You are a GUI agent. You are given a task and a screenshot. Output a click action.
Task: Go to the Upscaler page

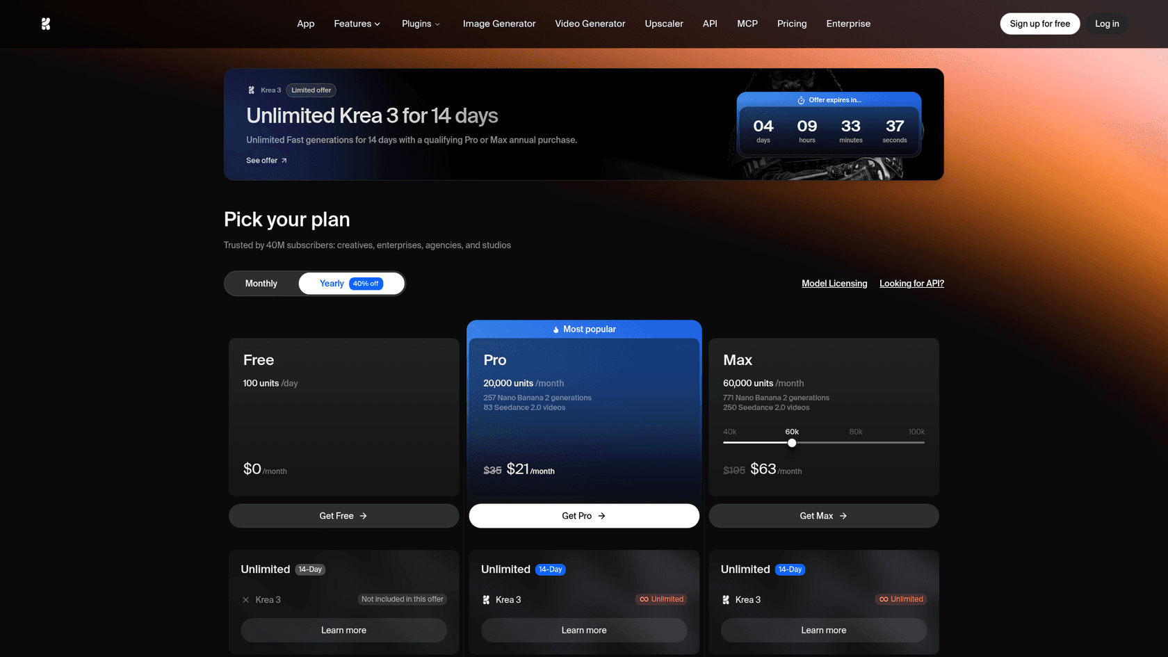pyautogui.click(x=664, y=24)
